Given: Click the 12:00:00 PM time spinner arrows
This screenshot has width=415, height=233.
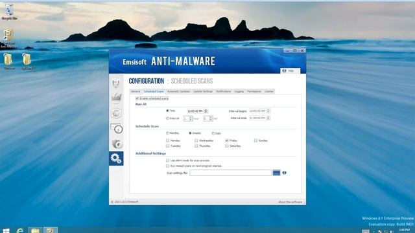Looking at the screenshot, I should [206, 111].
